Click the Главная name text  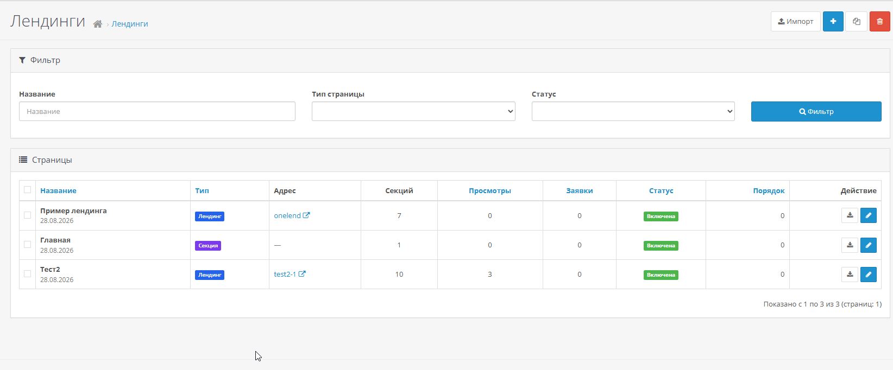point(55,240)
